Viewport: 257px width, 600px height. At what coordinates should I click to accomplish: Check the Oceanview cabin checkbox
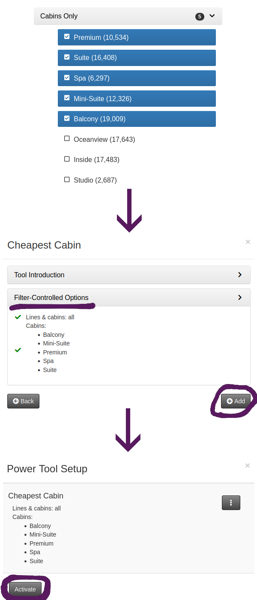click(x=67, y=139)
